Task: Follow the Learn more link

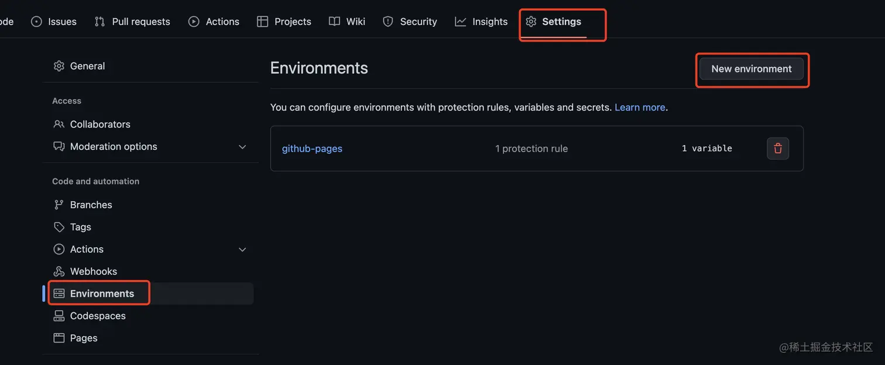Action: coord(640,108)
